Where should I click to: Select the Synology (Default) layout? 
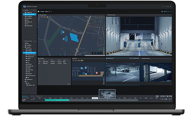[x=29, y=14]
